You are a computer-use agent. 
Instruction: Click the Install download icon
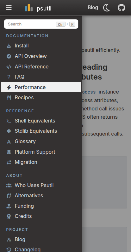click(9, 46)
